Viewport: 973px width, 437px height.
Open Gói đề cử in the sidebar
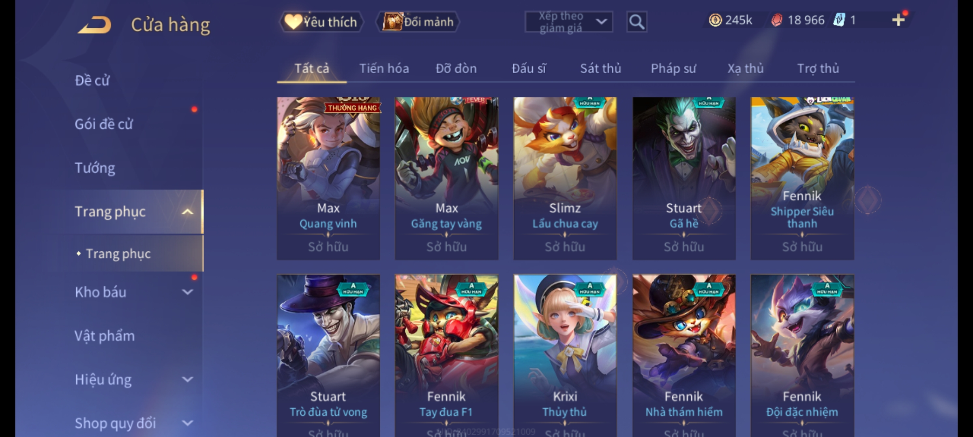click(x=104, y=124)
